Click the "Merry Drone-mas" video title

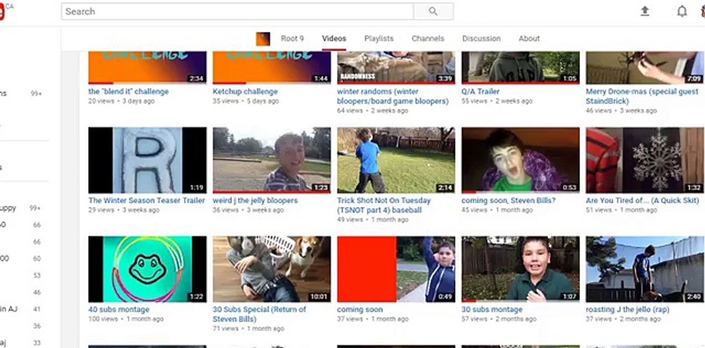pos(642,96)
